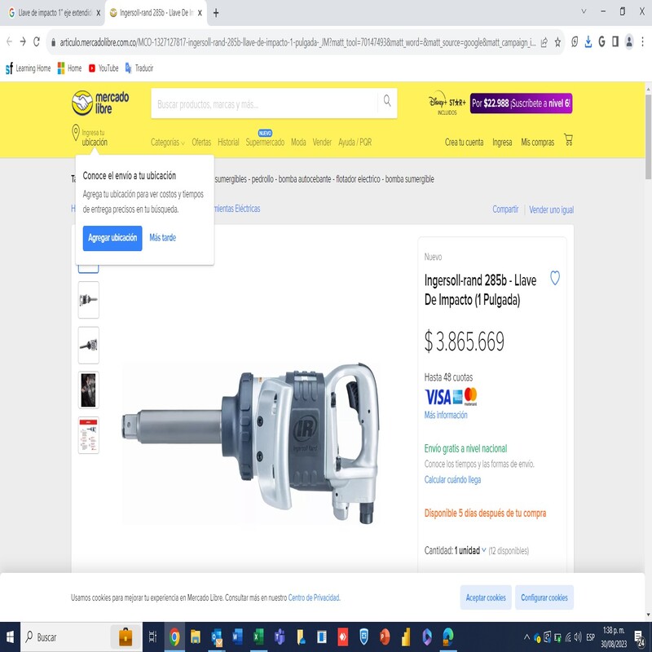This screenshot has width=652, height=652.
Task: Open the Chrome side panel icon
Action: coord(615,42)
